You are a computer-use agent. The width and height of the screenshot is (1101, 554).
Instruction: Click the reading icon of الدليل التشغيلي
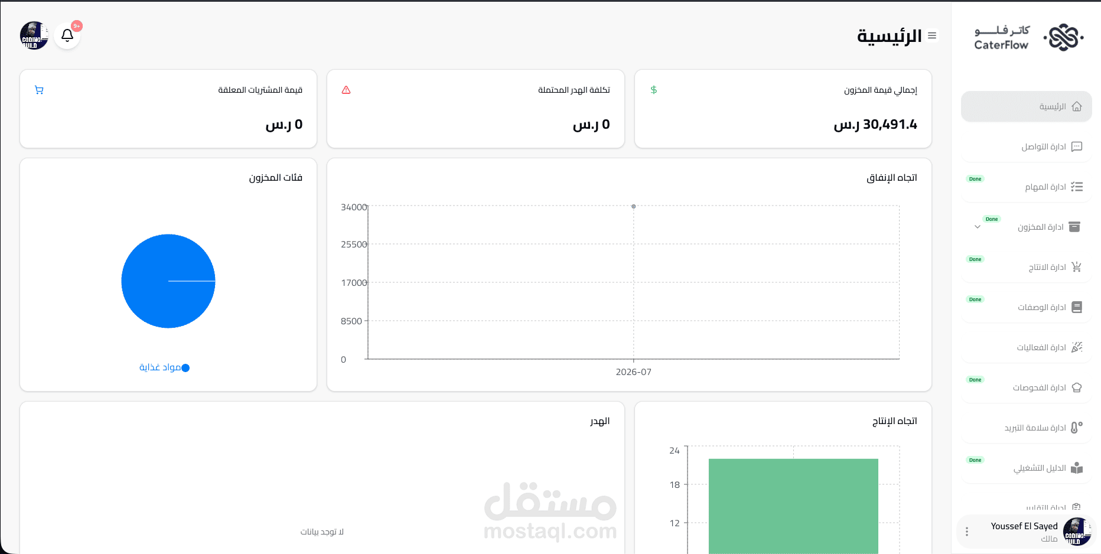pos(1077,468)
